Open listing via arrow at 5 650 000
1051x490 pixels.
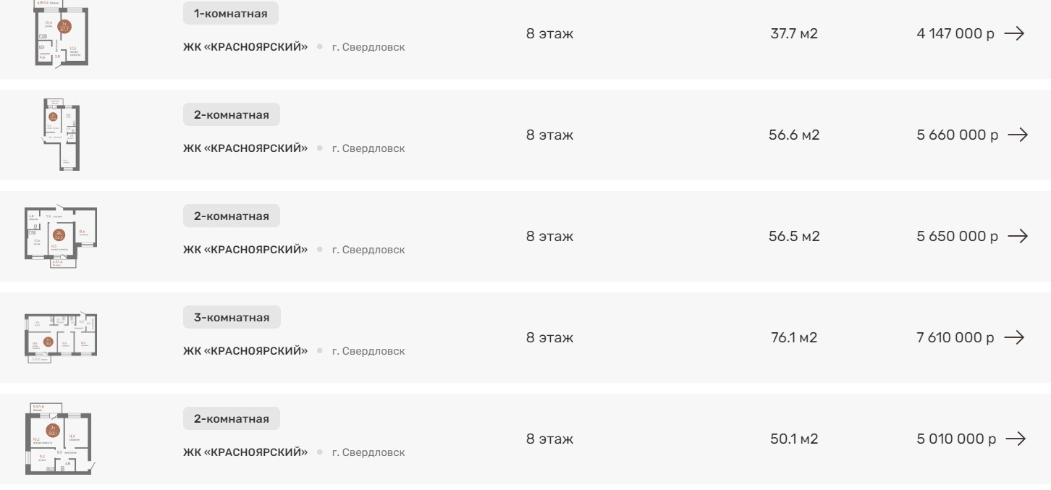coord(1018,236)
